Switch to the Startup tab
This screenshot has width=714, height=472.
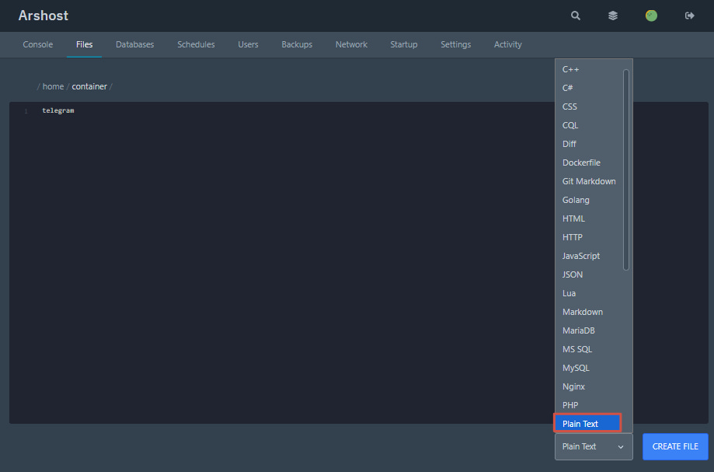point(403,44)
